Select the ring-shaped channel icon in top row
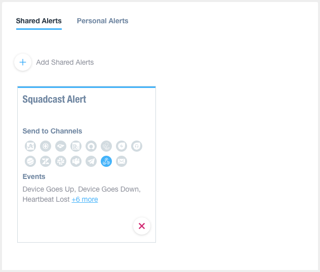Image resolution: width=320 pixels, height=272 pixels. (x=91, y=146)
